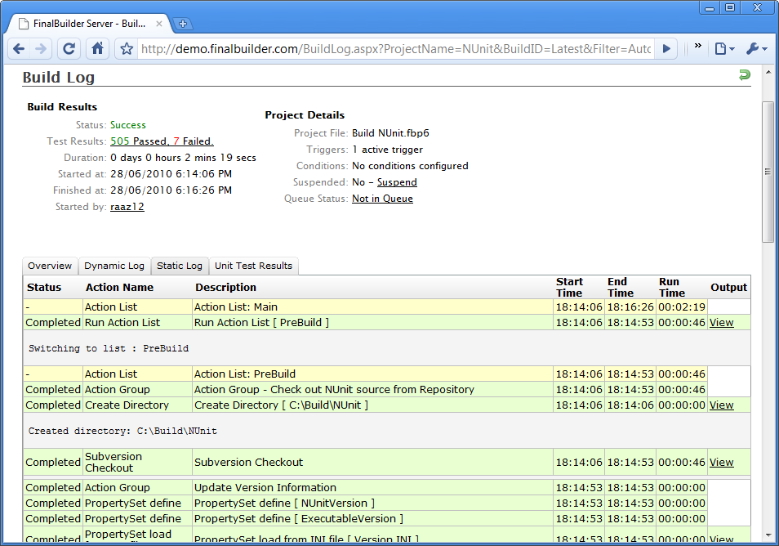Click the browser forward arrow
Viewport: 779px width, 546px height.
click(41, 49)
